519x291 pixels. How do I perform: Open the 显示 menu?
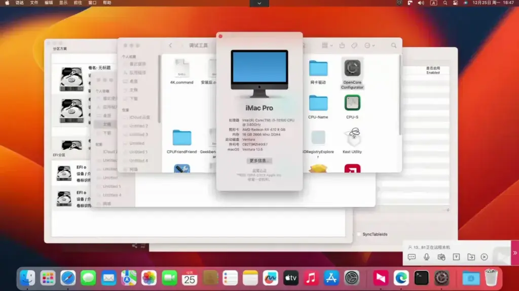[63, 3]
